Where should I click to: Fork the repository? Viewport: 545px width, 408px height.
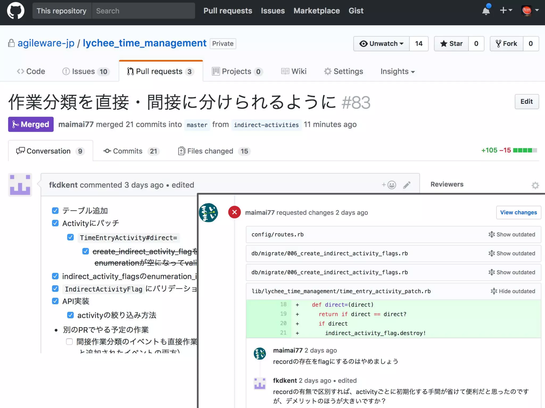click(x=507, y=44)
